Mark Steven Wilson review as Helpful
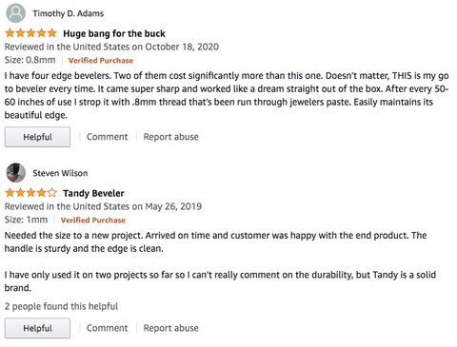 pos(37,328)
